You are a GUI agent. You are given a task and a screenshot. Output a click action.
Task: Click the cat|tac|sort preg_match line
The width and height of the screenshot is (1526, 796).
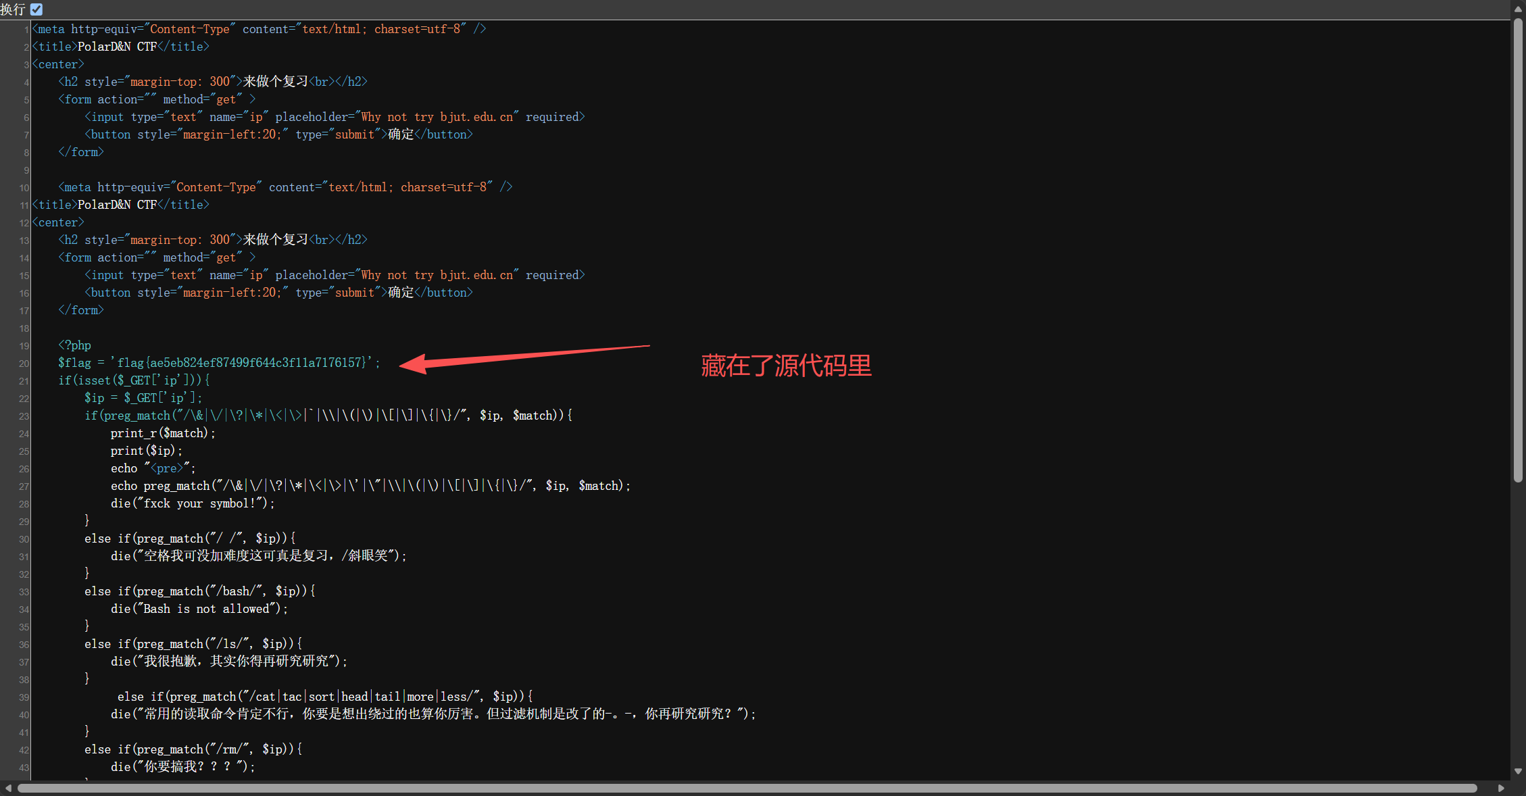(x=325, y=697)
